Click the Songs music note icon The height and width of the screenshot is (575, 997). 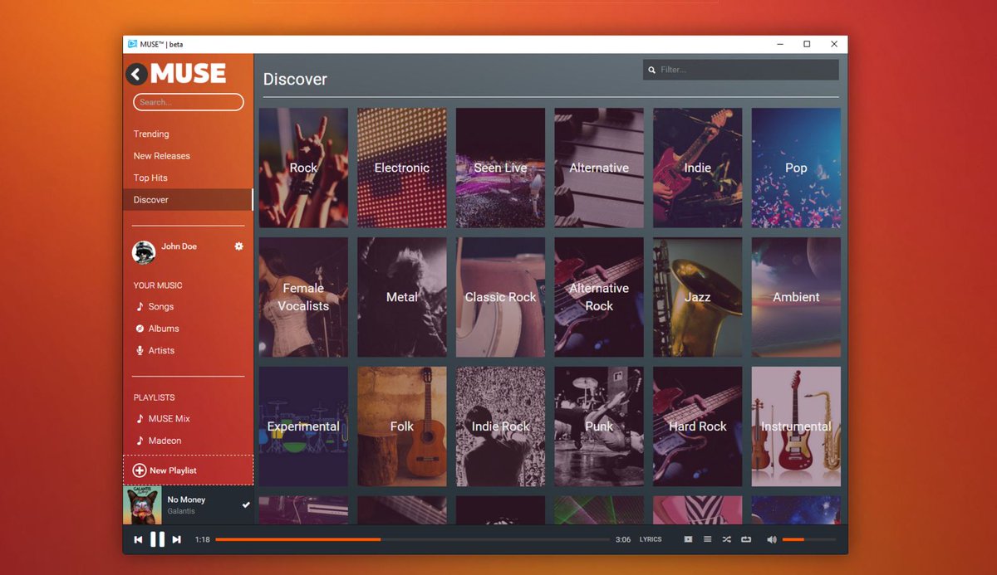click(x=140, y=306)
